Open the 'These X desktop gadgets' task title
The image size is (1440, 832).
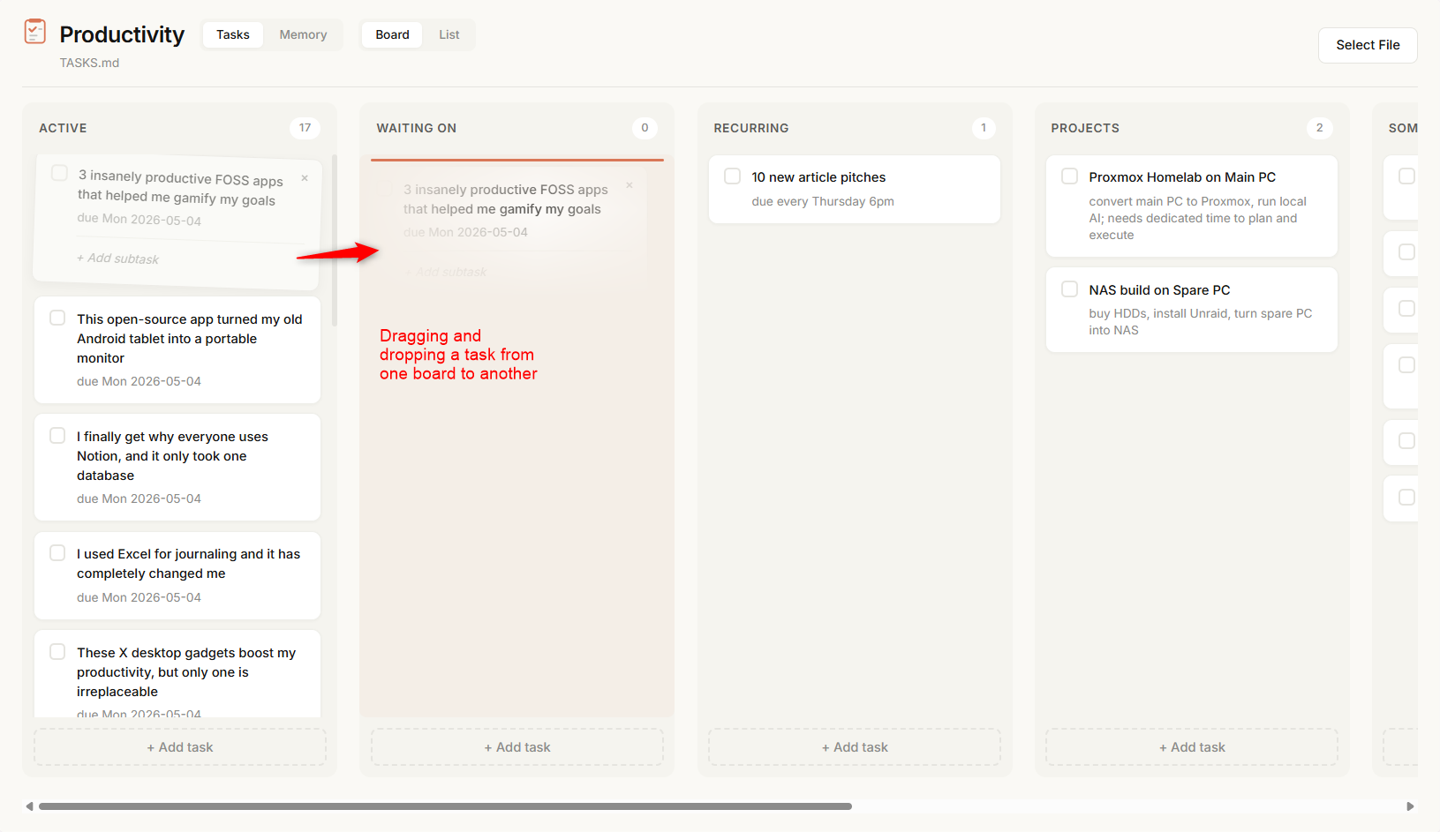(186, 672)
